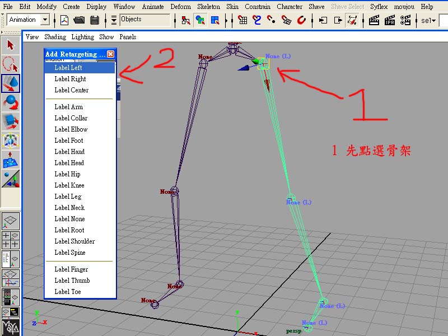Open the Animation menu set dropdown
The height and width of the screenshot is (336, 448).
[x=45, y=20]
